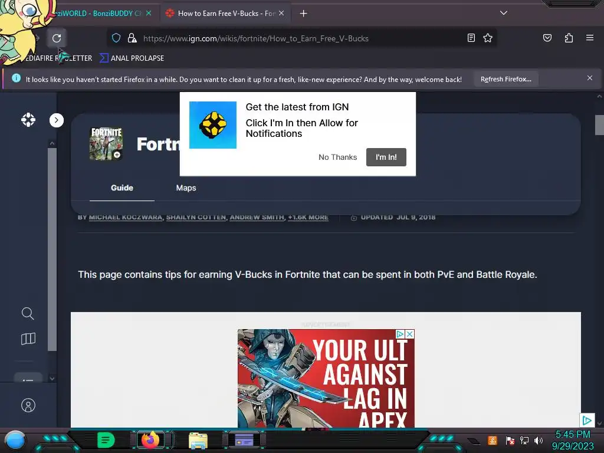Click the +1.6K MORE contributors link

tap(308, 217)
